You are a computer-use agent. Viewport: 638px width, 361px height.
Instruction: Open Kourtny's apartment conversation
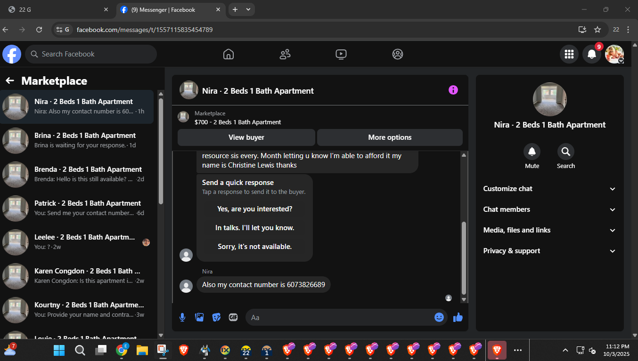coord(77,310)
